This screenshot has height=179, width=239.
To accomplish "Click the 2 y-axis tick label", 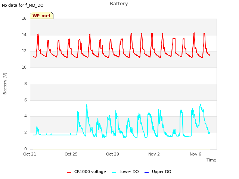I will click(25, 133).
